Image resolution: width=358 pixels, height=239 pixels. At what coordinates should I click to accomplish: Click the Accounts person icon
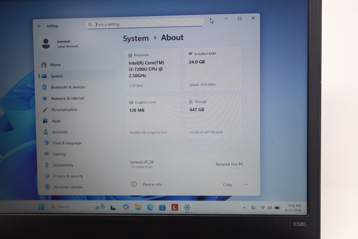tap(46, 132)
